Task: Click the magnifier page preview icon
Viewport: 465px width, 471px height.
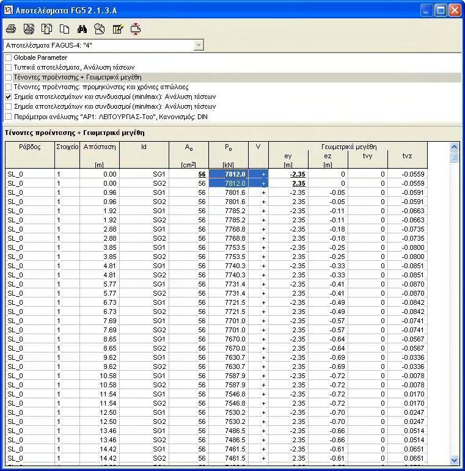Action: [x=100, y=29]
